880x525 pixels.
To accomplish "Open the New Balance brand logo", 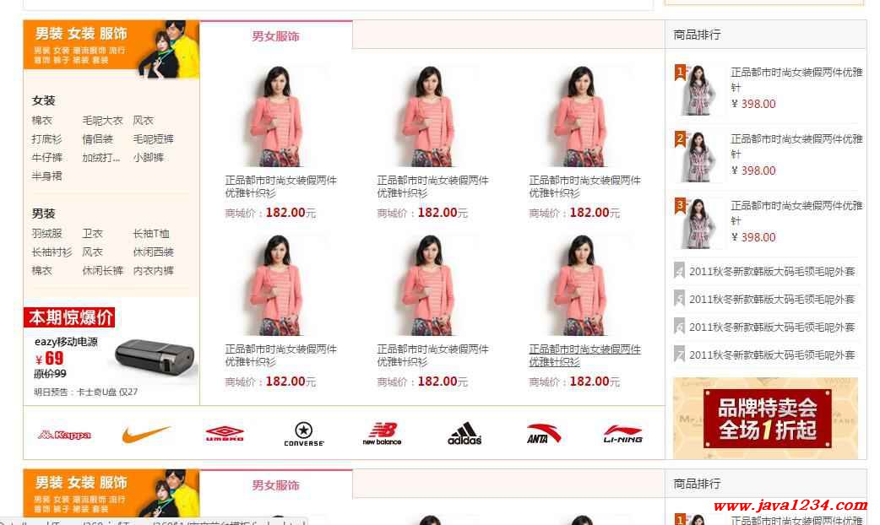I will pos(383,434).
